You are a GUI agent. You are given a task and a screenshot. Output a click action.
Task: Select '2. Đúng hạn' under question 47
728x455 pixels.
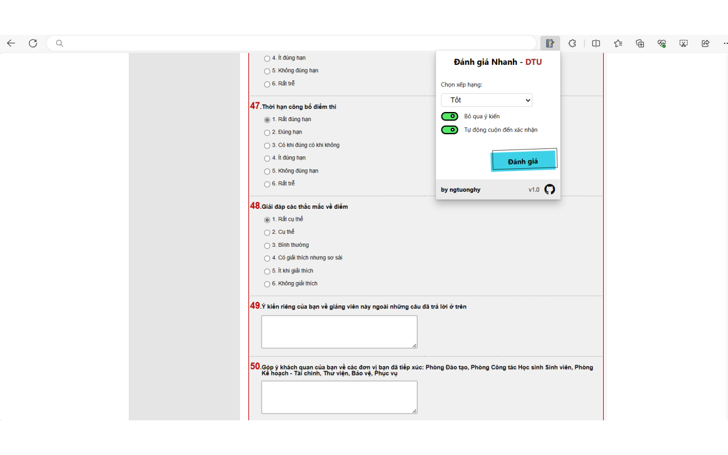(267, 133)
